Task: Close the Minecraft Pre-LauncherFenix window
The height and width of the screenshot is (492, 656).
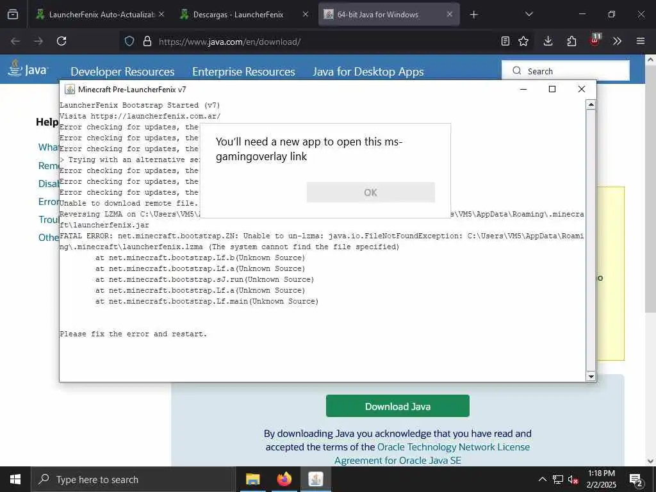Action: tap(582, 89)
